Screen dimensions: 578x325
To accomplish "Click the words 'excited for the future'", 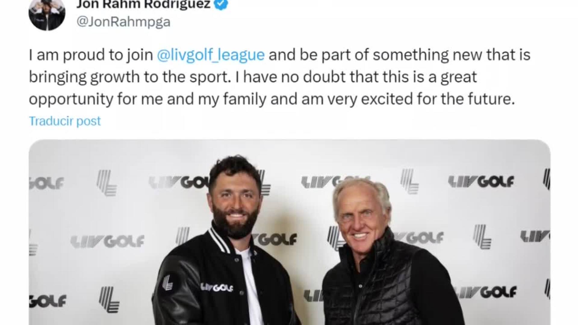I will (x=437, y=99).
